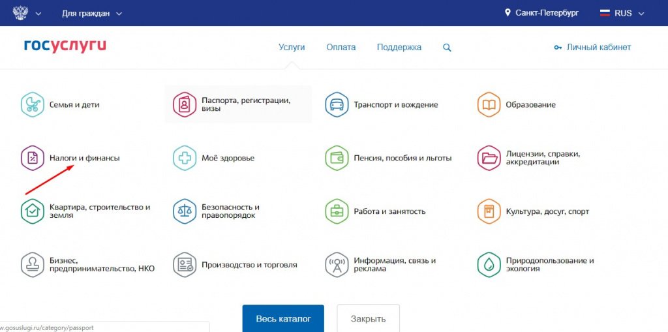Open Природопользование и экология category
The image size is (668, 332).
[549, 265]
